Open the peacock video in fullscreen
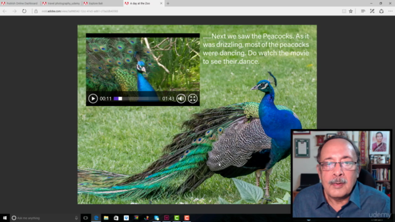The height and width of the screenshot is (222, 395). [x=193, y=99]
